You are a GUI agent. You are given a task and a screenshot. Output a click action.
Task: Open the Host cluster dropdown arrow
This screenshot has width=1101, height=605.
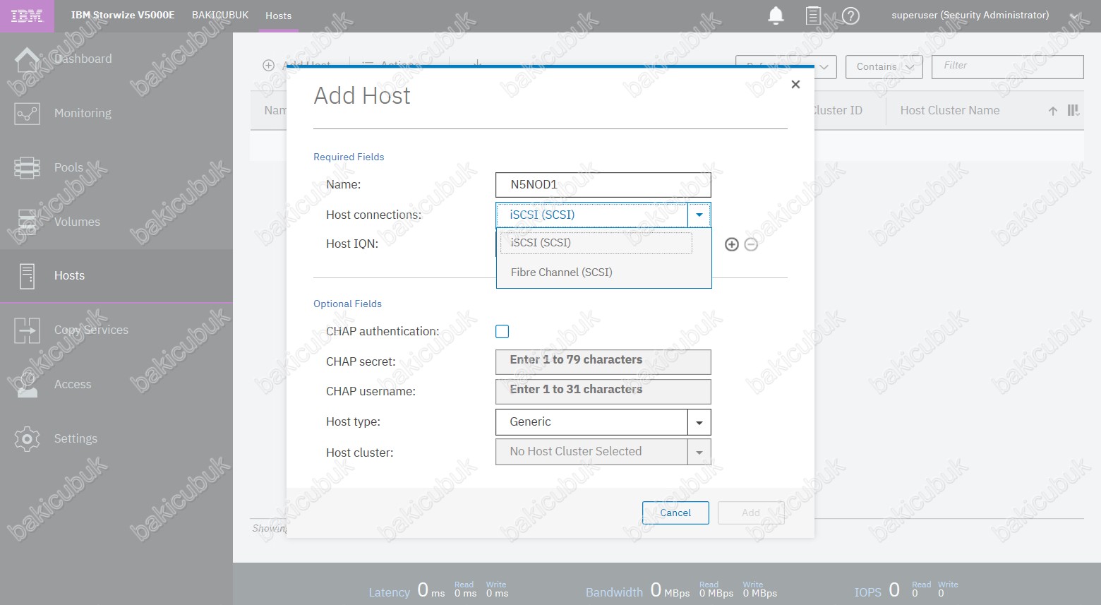point(699,452)
